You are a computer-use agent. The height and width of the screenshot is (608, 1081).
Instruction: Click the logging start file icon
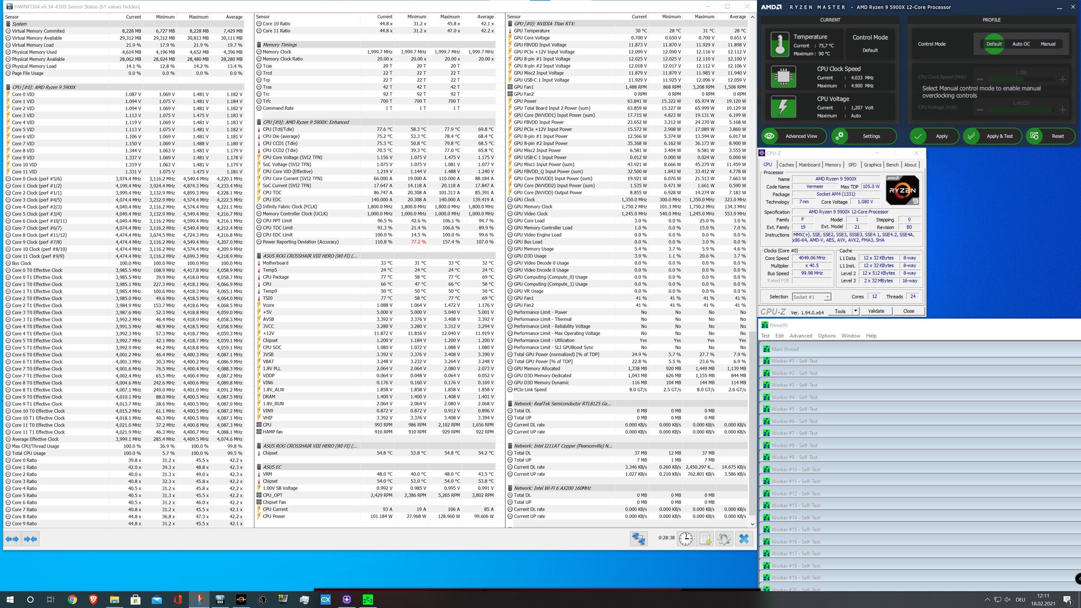(x=705, y=539)
